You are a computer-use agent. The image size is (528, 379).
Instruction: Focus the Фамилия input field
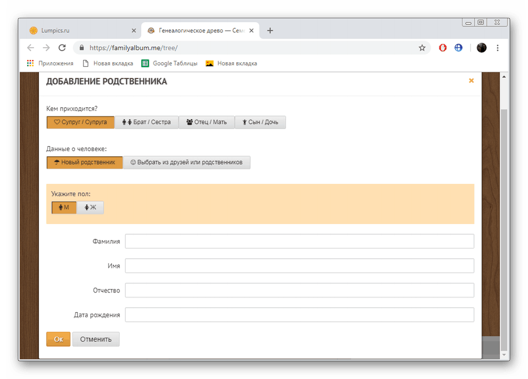coord(300,241)
